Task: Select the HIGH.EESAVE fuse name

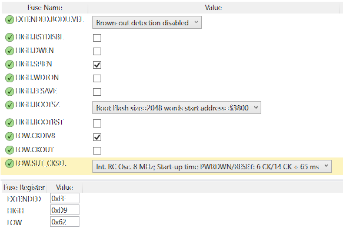Action: pos(36,91)
